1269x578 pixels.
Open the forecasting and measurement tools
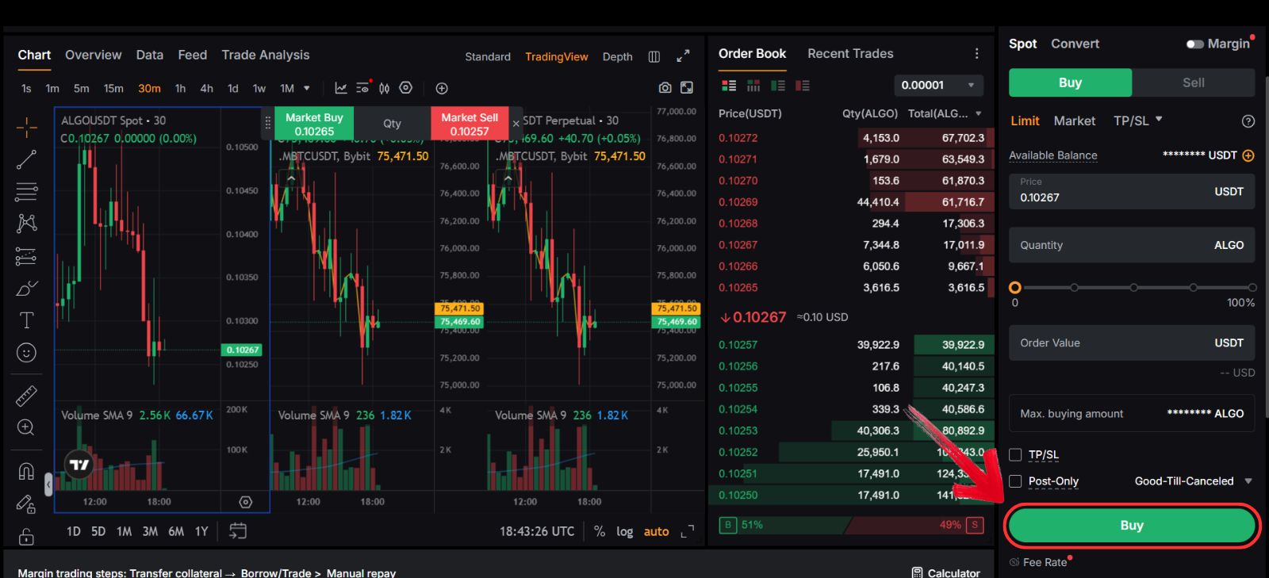[x=26, y=256]
